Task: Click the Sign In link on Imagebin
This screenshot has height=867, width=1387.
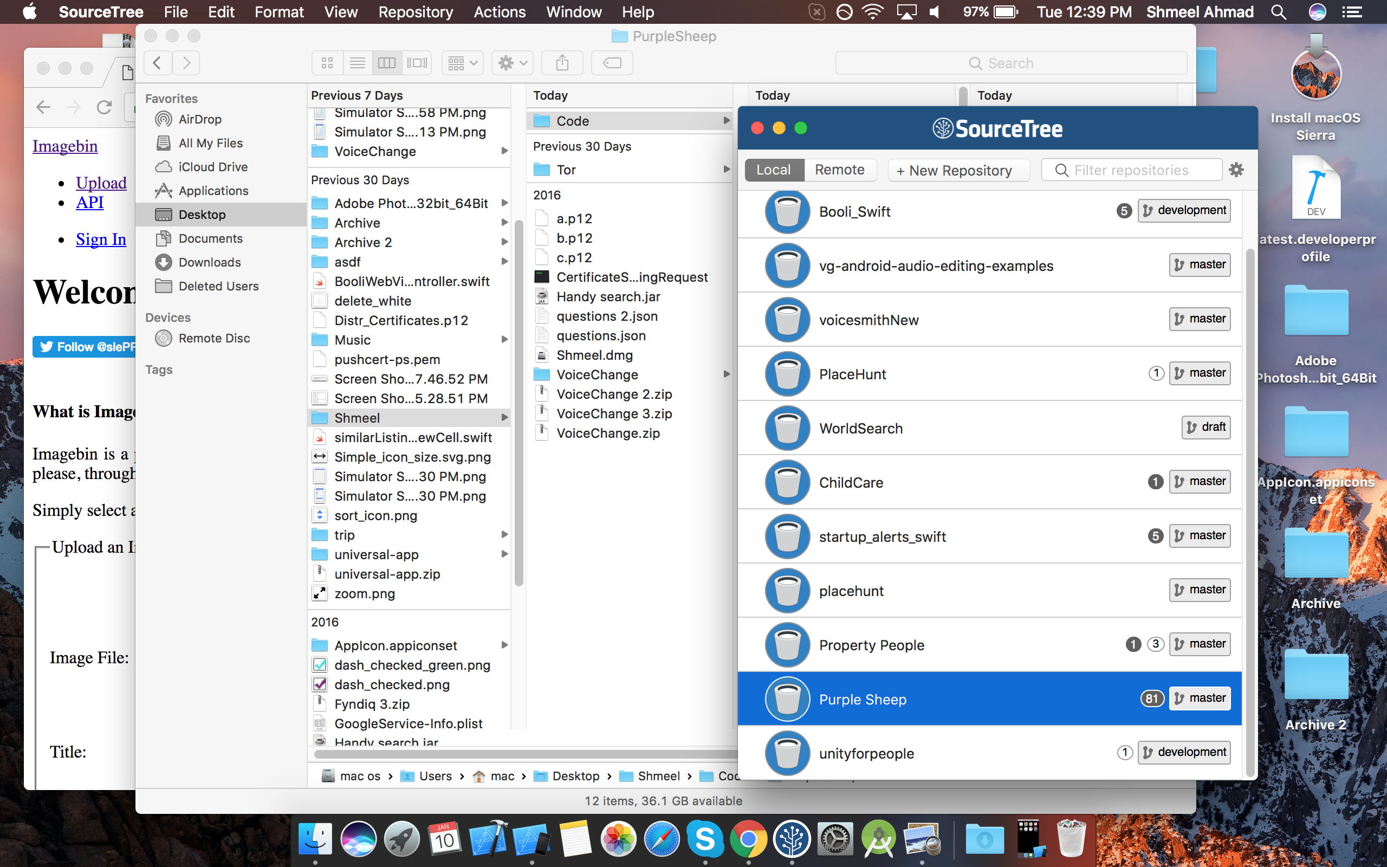Action: 101,238
